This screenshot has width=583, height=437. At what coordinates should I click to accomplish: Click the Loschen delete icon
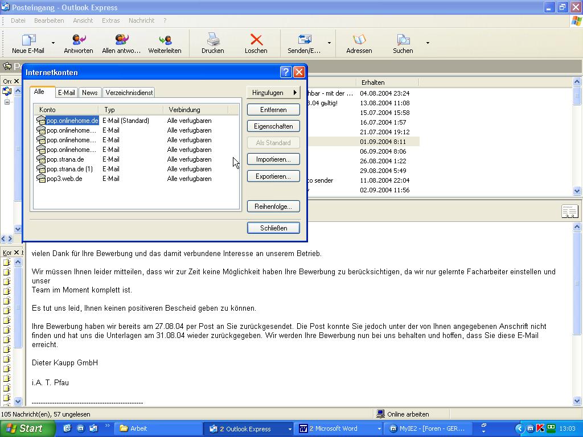click(256, 40)
